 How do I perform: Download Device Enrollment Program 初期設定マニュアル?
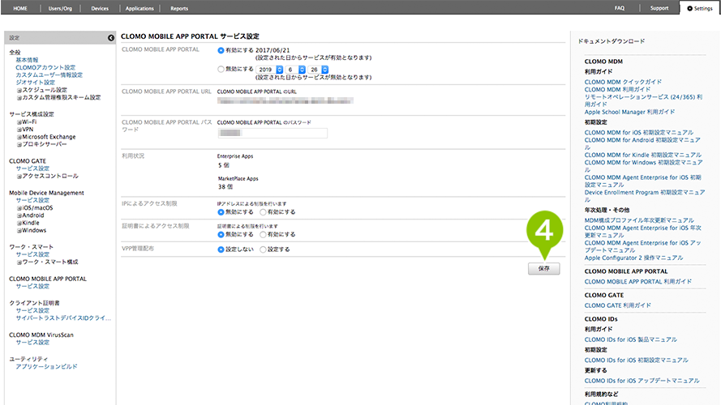645,196
